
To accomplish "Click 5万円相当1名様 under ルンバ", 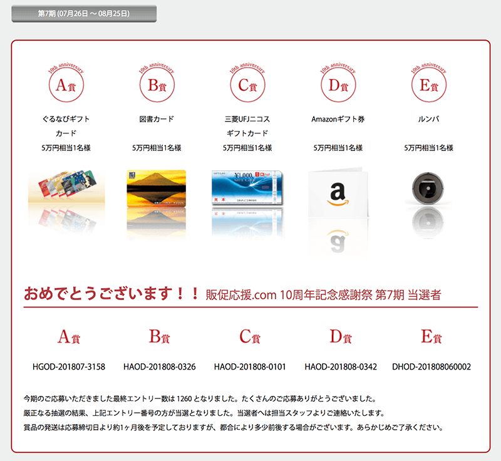I will 429,148.
